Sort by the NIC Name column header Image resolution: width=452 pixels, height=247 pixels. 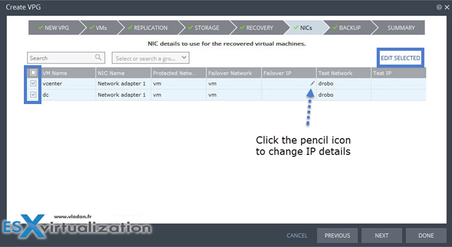click(x=123, y=73)
